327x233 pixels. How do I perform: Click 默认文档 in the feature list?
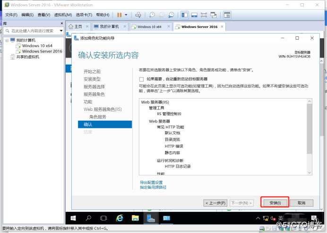[172, 133]
